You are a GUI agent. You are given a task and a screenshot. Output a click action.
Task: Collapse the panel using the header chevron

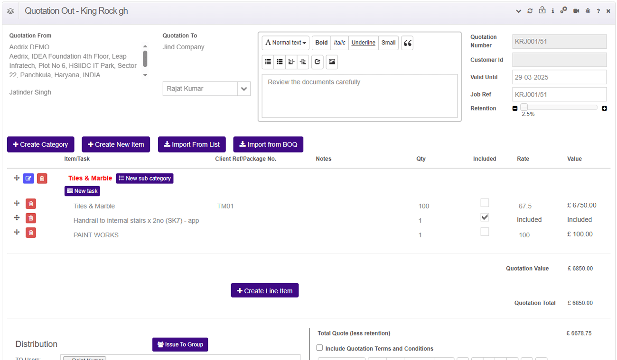(x=518, y=10)
